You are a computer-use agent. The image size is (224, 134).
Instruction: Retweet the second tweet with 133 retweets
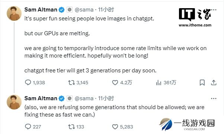pos(71,127)
